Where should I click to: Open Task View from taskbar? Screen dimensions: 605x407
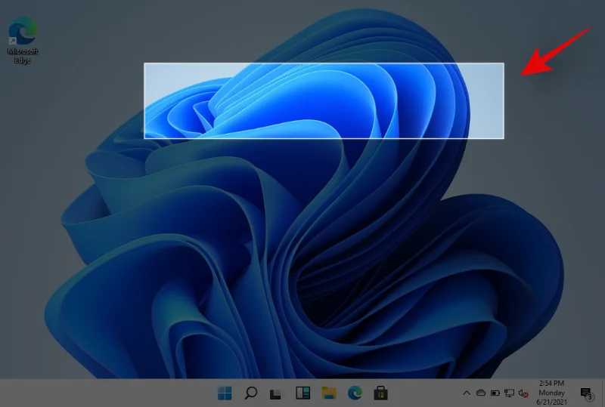pyautogui.click(x=277, y=393)
